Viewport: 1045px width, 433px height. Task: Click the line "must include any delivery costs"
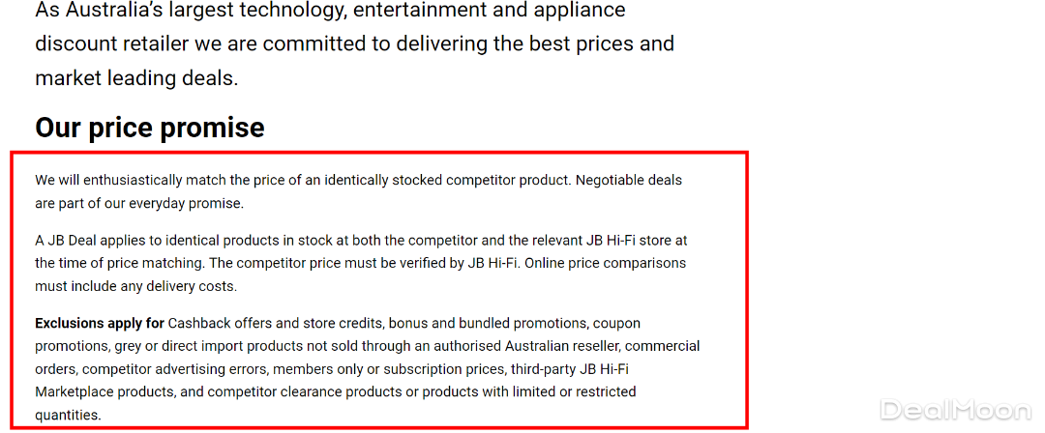(x=135, y=286)
